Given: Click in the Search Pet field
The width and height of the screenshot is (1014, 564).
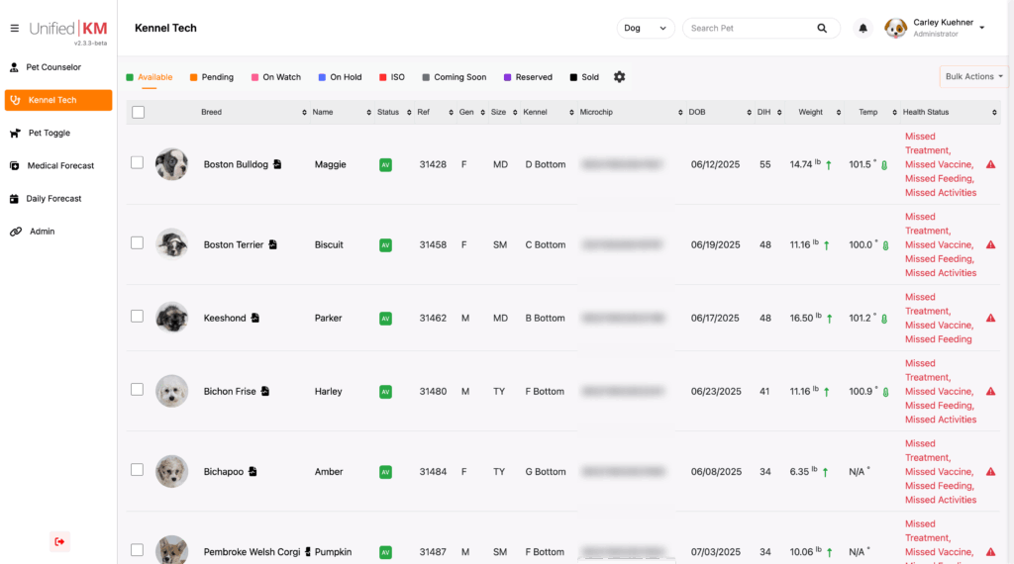Looking at the screenshot, I should point(751,29).
